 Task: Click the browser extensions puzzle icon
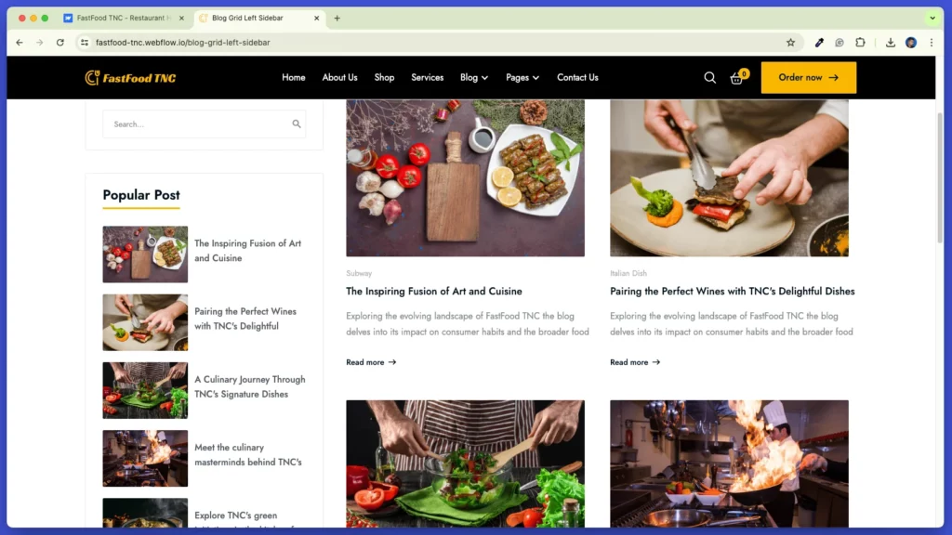(860, 43)
